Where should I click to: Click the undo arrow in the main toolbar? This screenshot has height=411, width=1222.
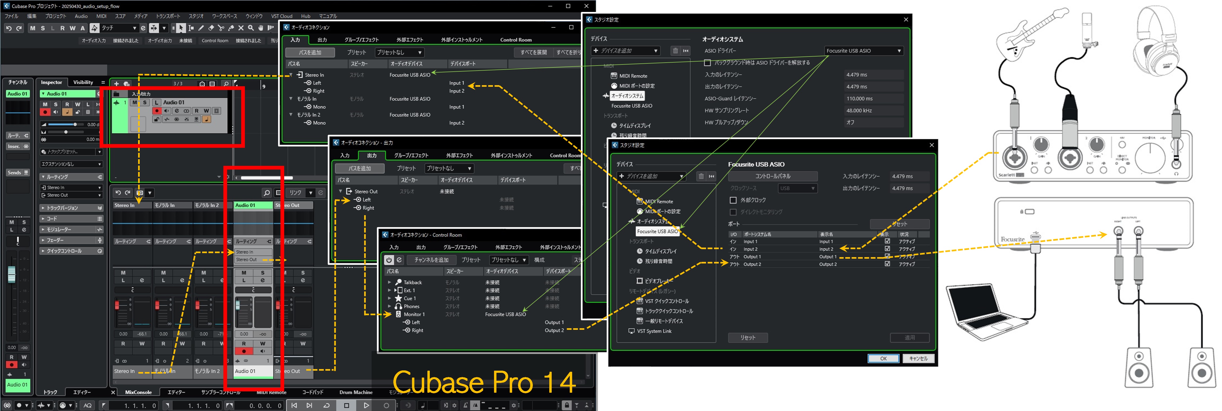point(8,28)
